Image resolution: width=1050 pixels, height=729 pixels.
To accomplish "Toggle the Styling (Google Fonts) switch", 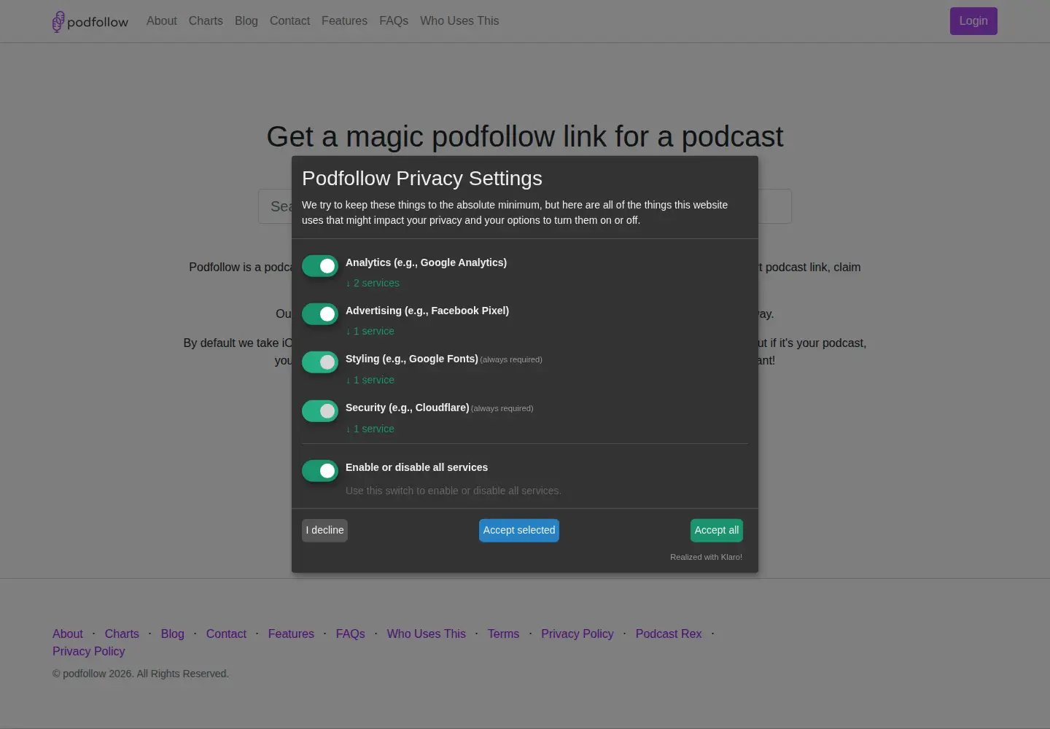I will click(x=320, y=362).
